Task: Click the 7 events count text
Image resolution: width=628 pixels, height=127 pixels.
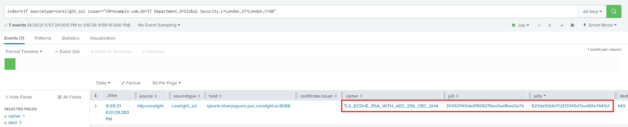Action: [x=17, y=25]
